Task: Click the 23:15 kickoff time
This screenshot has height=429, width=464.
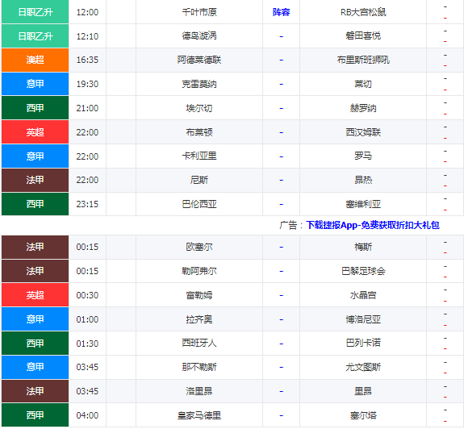Action: pos(87,204)
